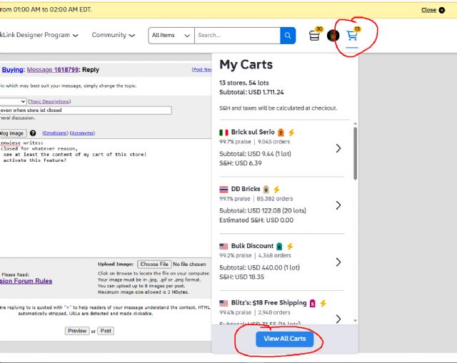The width and height of the screenshot is (457, 363).
Task: Open the user profile avatar
Action: click(333, 36)
